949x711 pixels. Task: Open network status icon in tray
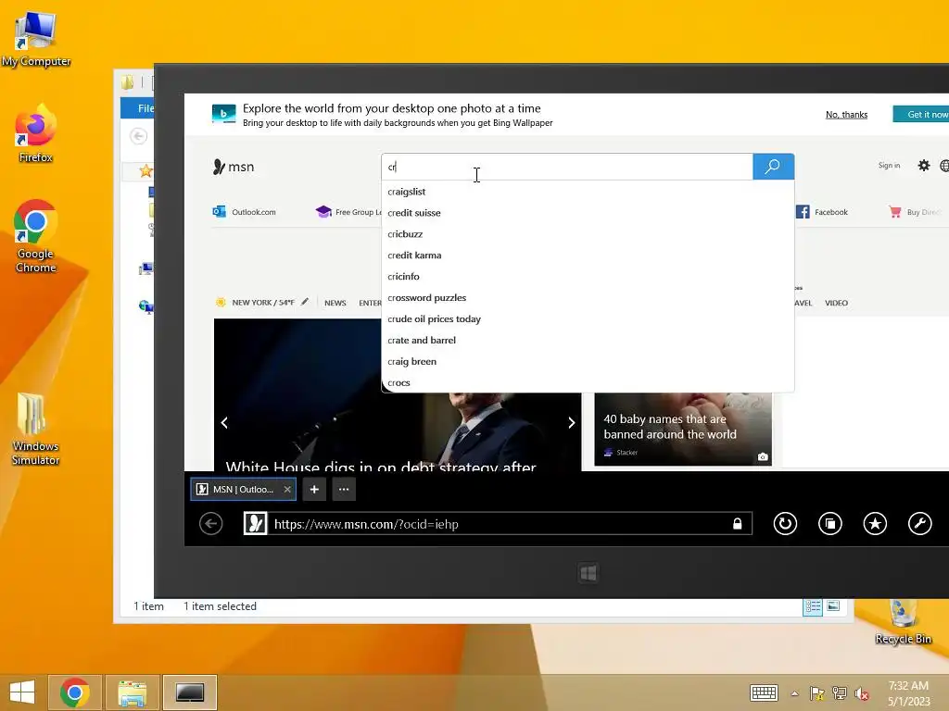pos(840,693)
